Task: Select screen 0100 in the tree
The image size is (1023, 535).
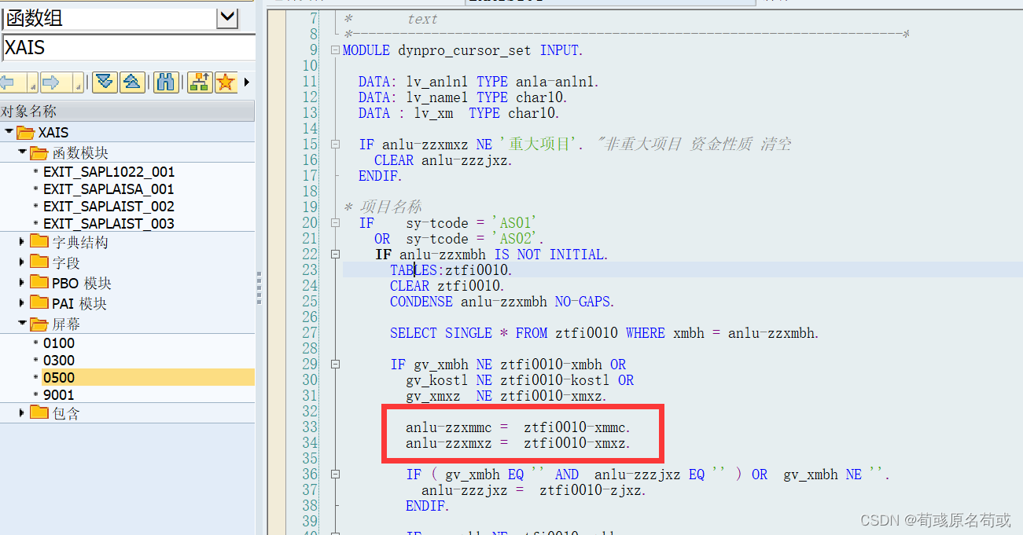Action: tap(59, 343)
